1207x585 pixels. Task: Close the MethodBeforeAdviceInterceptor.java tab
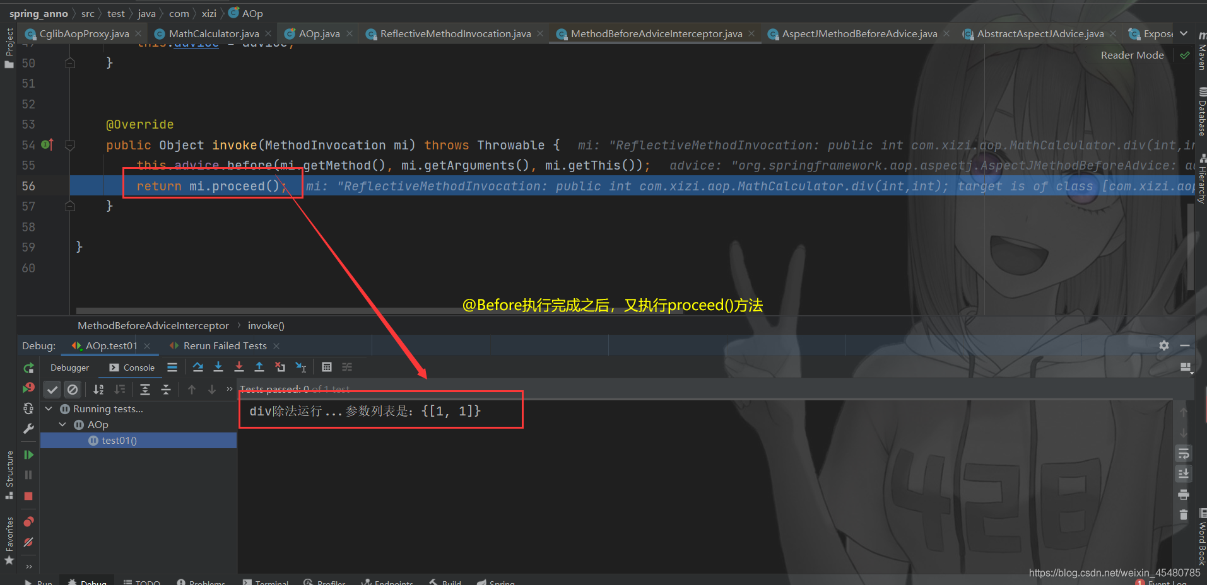pos(751,33)
